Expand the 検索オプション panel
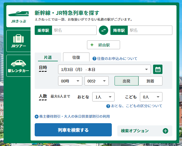This screenshot has height=146, width=182. 145,131
